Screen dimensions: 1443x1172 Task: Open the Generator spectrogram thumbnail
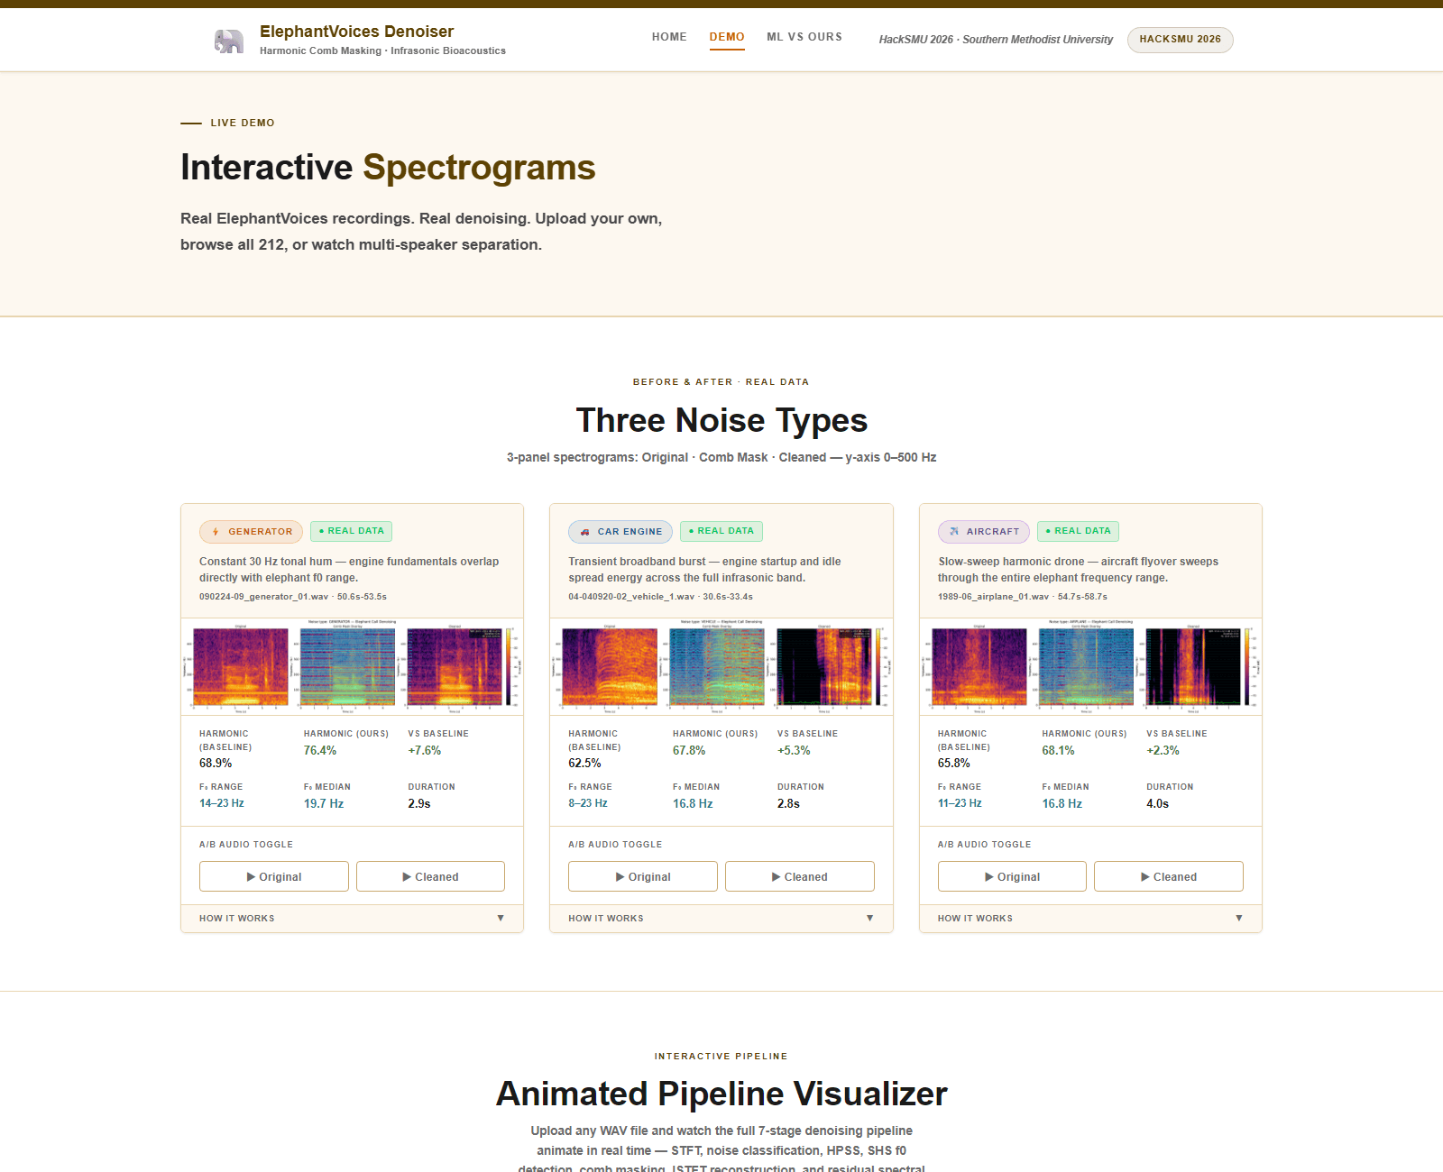coord(352,666)
